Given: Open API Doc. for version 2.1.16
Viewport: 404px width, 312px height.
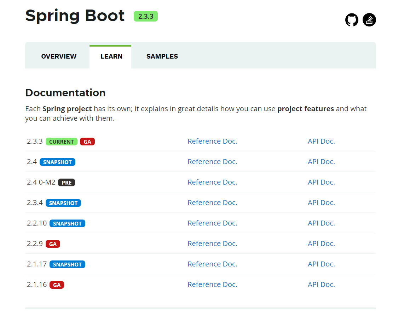Looking at the screenshot, I should click(x=321, y=284).
